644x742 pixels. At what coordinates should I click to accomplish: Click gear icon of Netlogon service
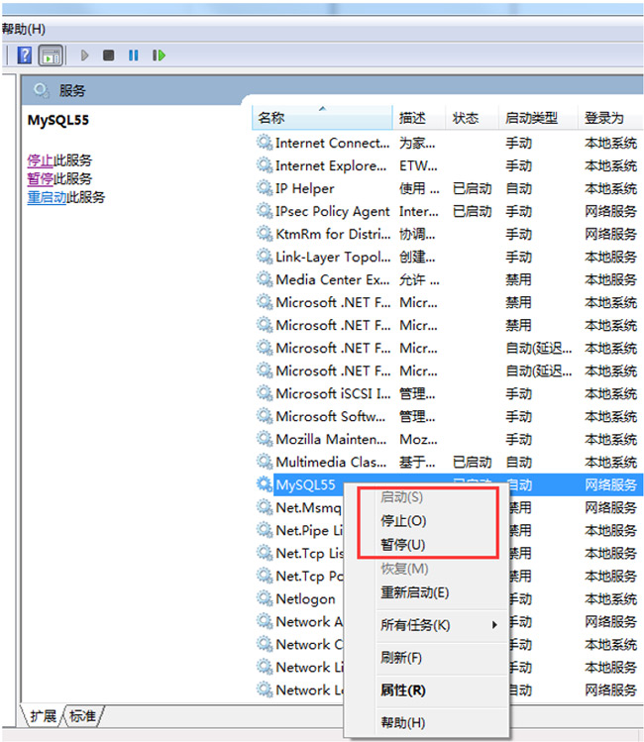(x=264, y=598)
